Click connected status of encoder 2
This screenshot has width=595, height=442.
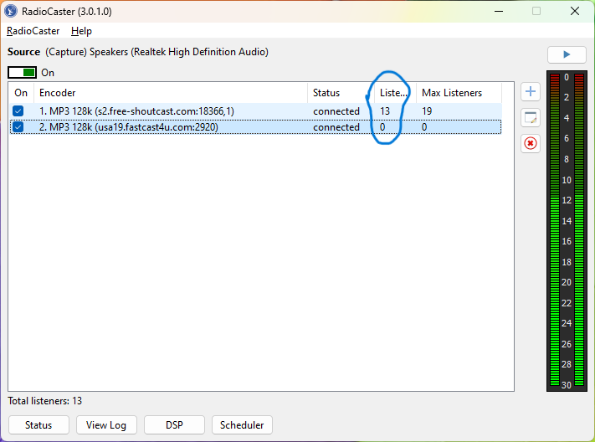pos(336,127)
